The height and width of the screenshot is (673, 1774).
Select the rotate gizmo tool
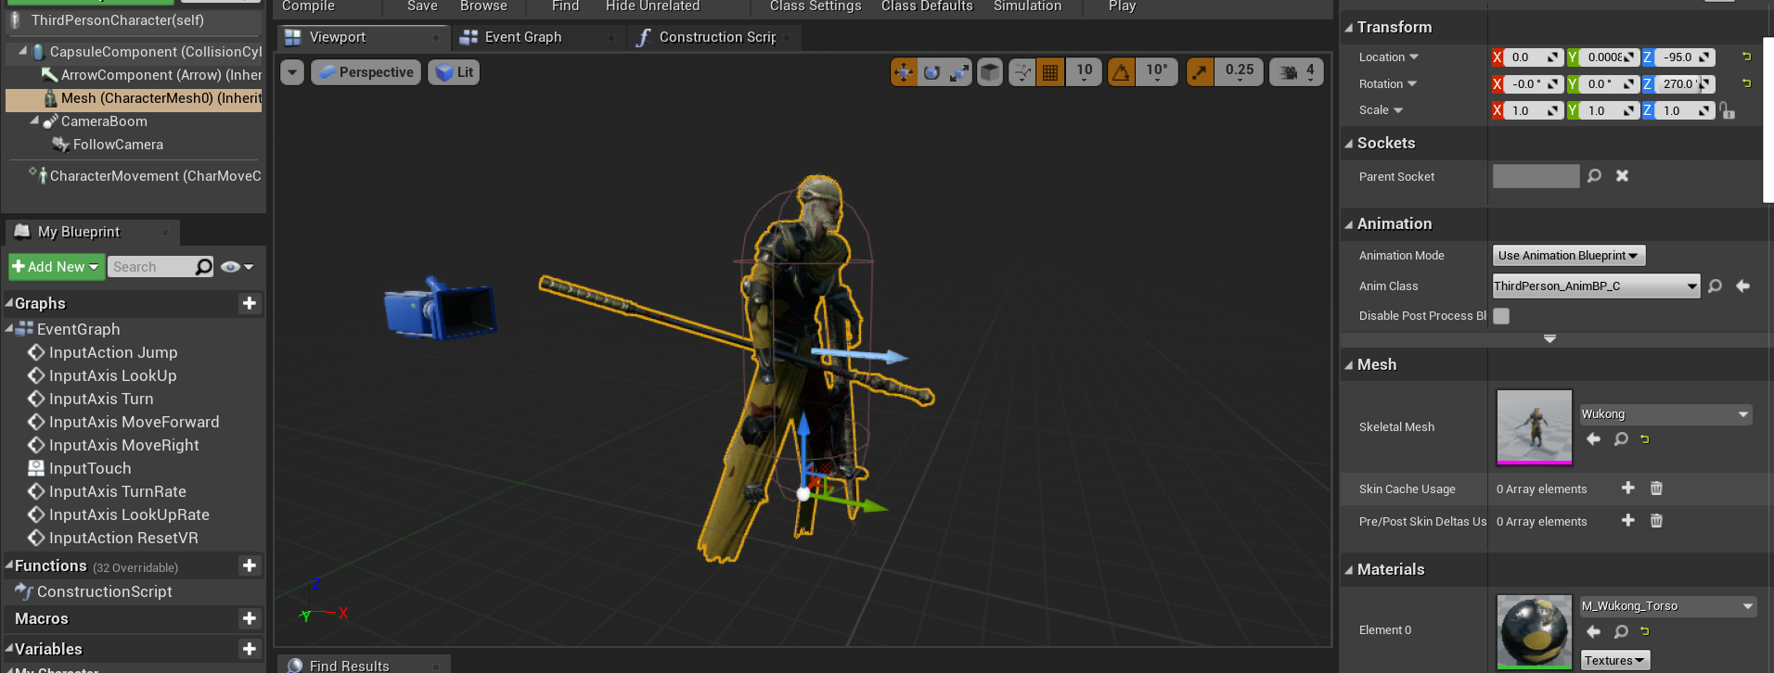pyautogui.click(x=932, y=72)
